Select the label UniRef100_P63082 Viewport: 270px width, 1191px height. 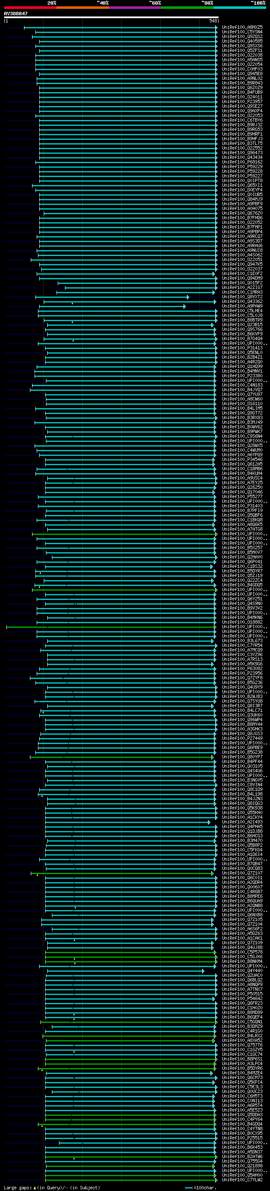click(242, 668)
